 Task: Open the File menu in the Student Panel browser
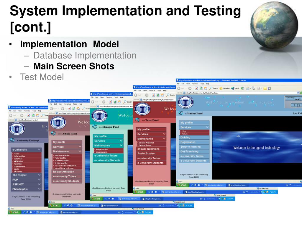tap(178, 84)
